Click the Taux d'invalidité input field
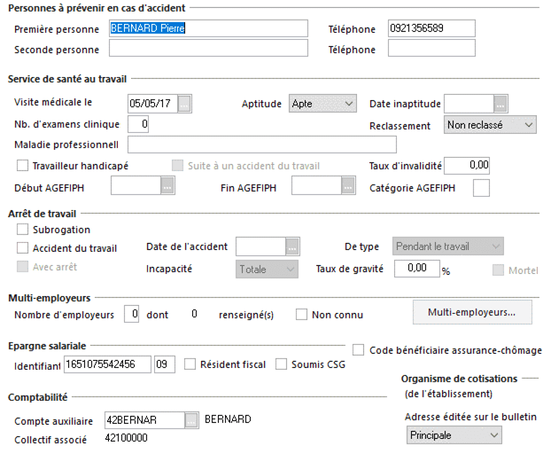 [x=467, y=165]
